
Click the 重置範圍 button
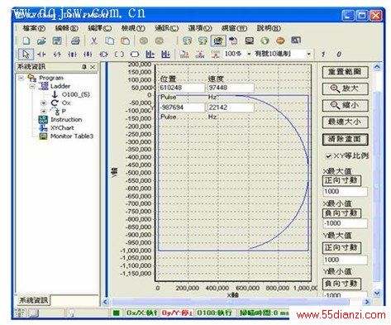click(345, 72)
